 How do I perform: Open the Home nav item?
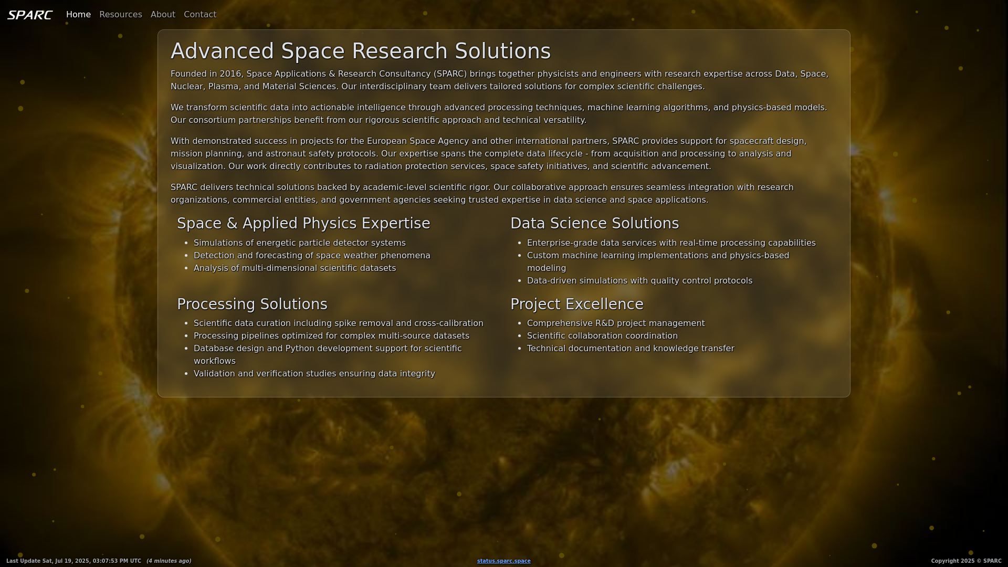click(78, 15)
